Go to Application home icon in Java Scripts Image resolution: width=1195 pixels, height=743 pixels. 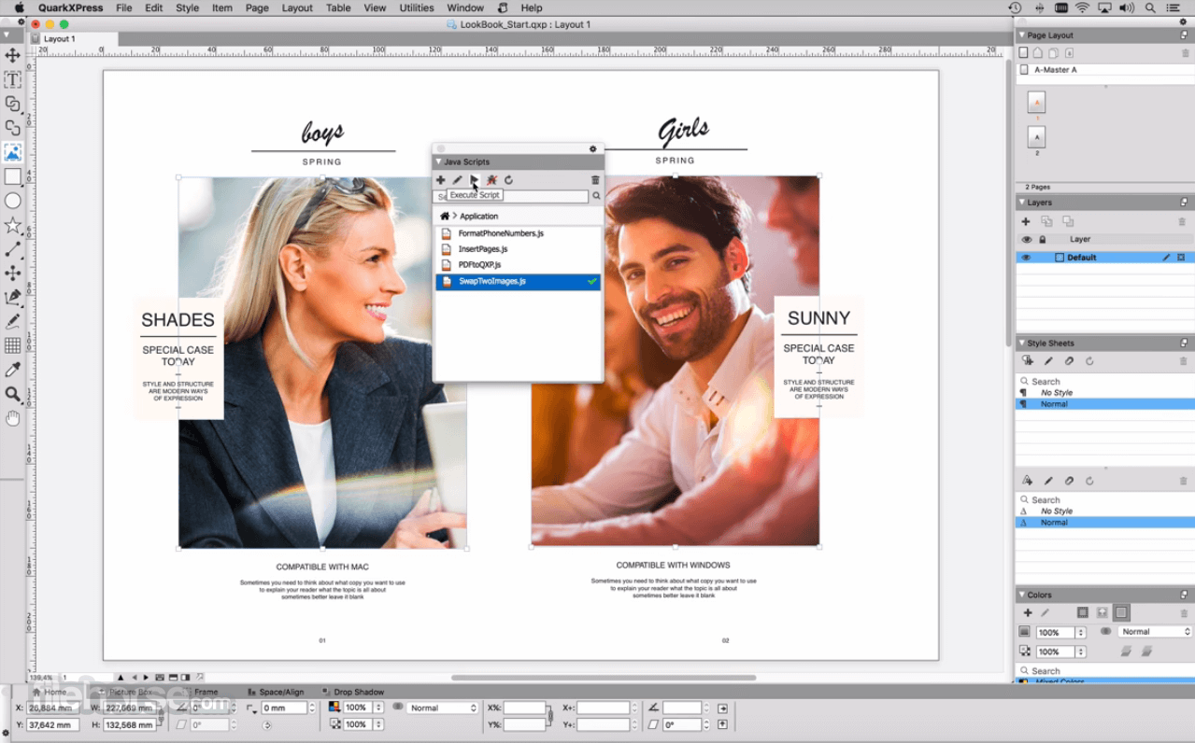[445, 216]
